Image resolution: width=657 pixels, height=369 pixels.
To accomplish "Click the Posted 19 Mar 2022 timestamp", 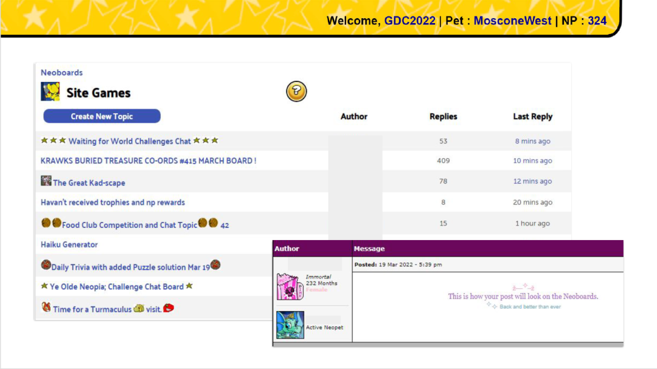I will (398, 264).
